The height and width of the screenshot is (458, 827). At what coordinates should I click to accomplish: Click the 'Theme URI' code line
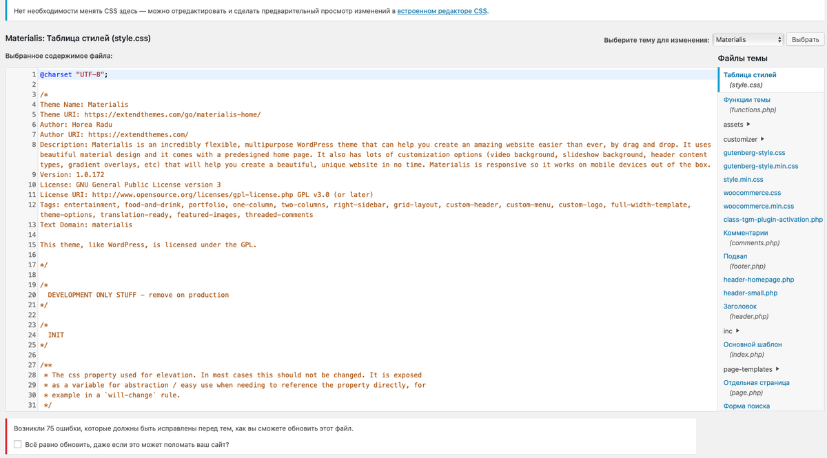(x=150, y=115)
